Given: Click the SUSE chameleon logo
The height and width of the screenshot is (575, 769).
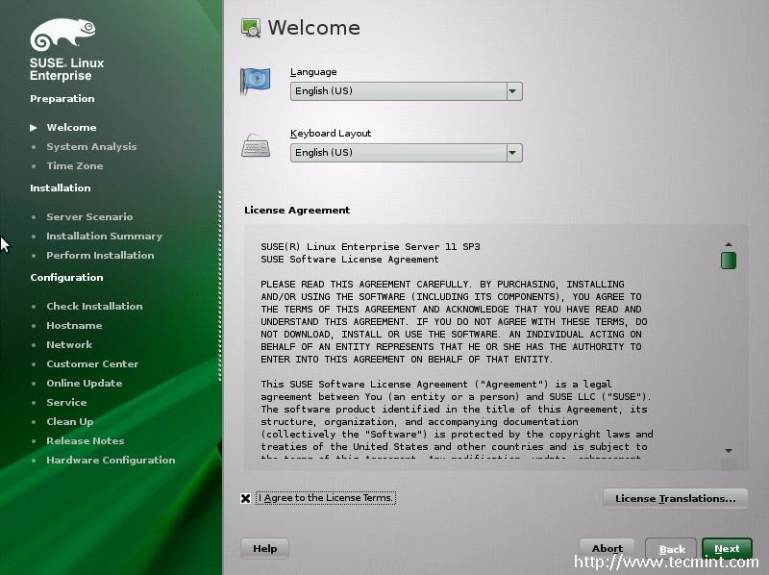Looking at the screenshot, I should pos(62,35).
